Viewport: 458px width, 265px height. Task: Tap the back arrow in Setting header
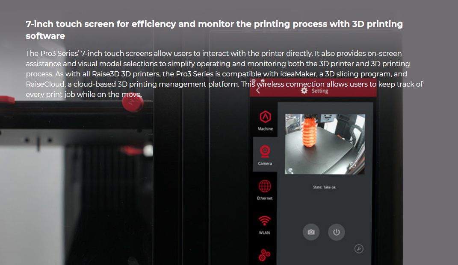[x=258, y=90]
